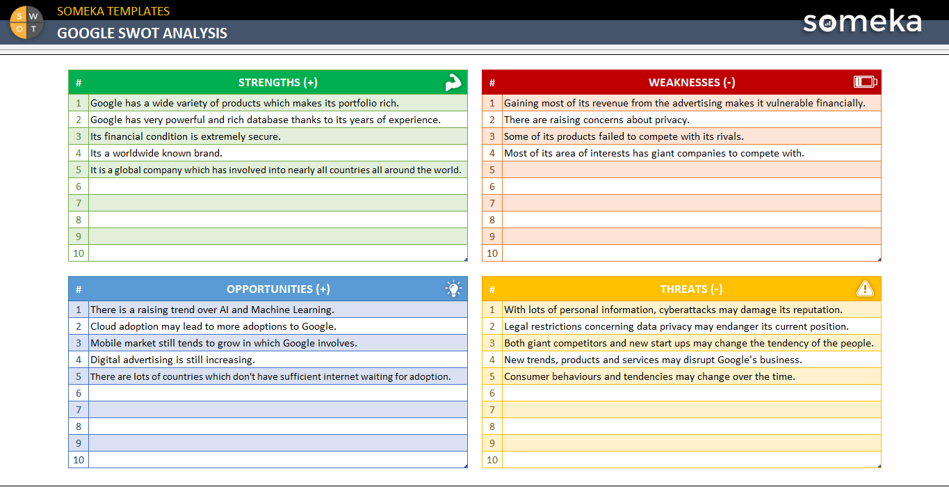Select the STRENGTHS (+) header title
949x487 pixels.
point(277,81)
